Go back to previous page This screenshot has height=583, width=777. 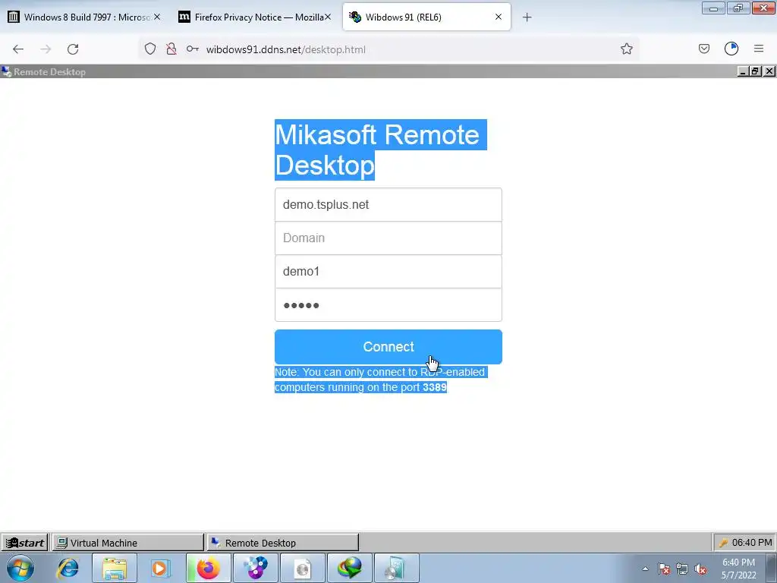coord(18,49)
